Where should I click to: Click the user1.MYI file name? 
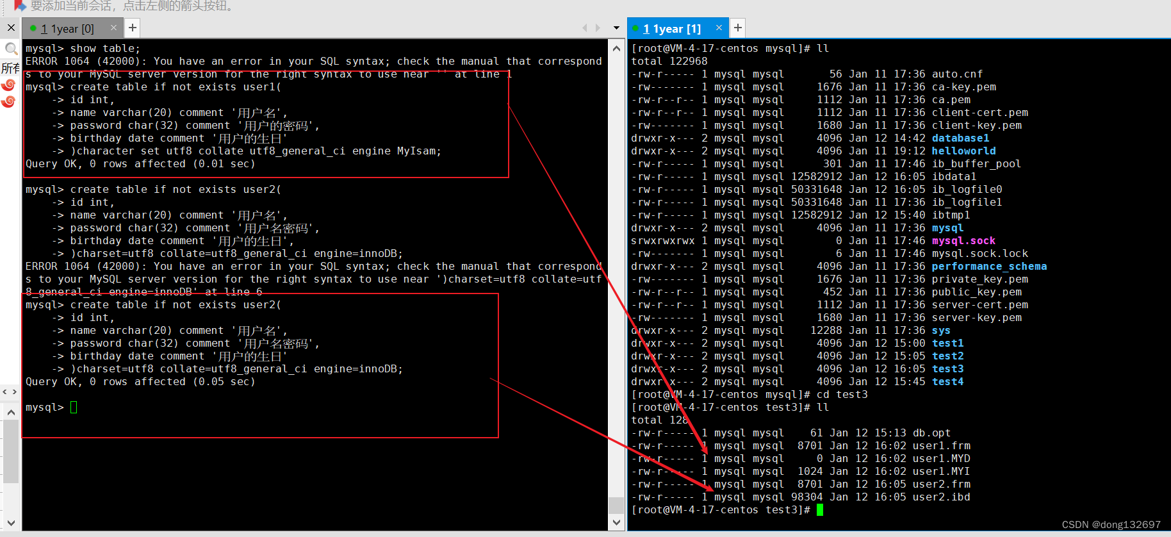[941, 472]
